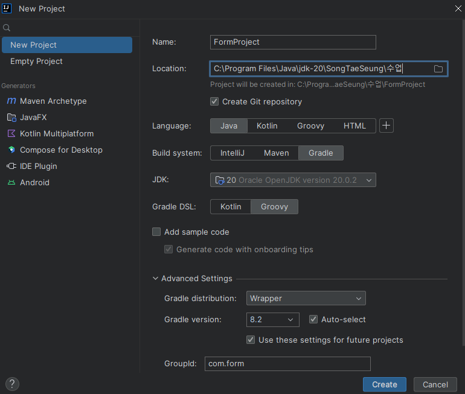Click the JavaFX generator icon
This screenshot has height=394, width=465.
click(11, 117)
